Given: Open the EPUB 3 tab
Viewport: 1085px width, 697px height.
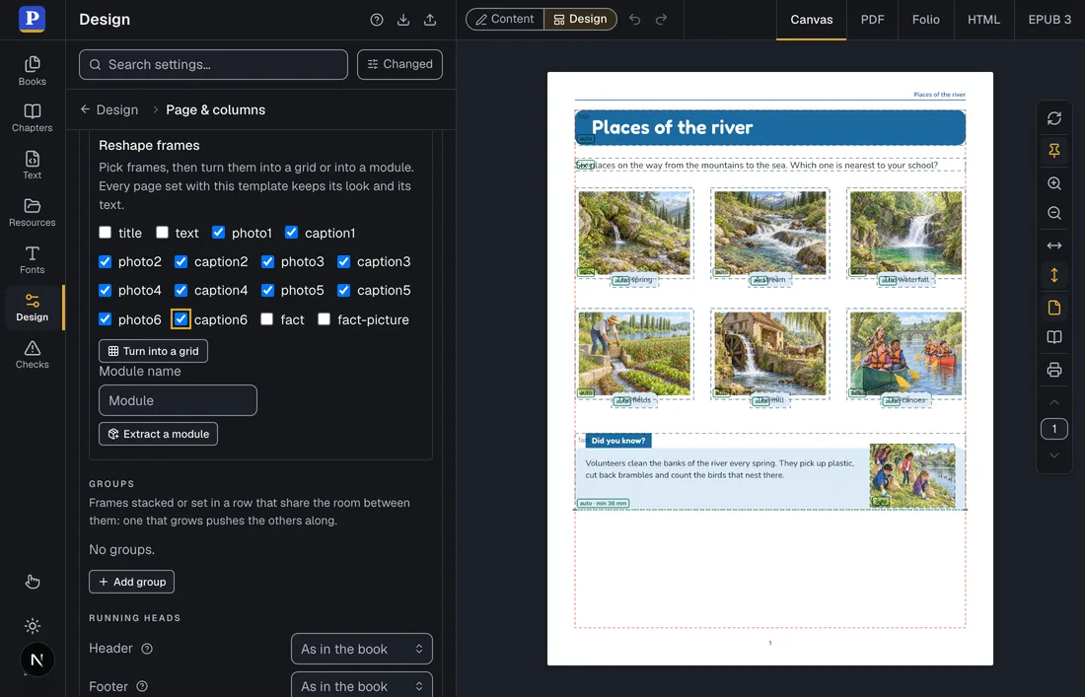Looking at the screenshot, I should click(x=1049, y=20).
